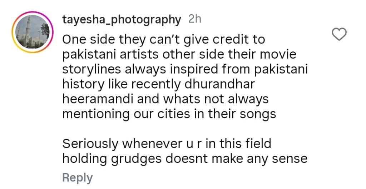The height and width of the screenshot is (189, 366).
Task: Click the line "mentioning our cities in their songs"
Action: click(169, 114)
